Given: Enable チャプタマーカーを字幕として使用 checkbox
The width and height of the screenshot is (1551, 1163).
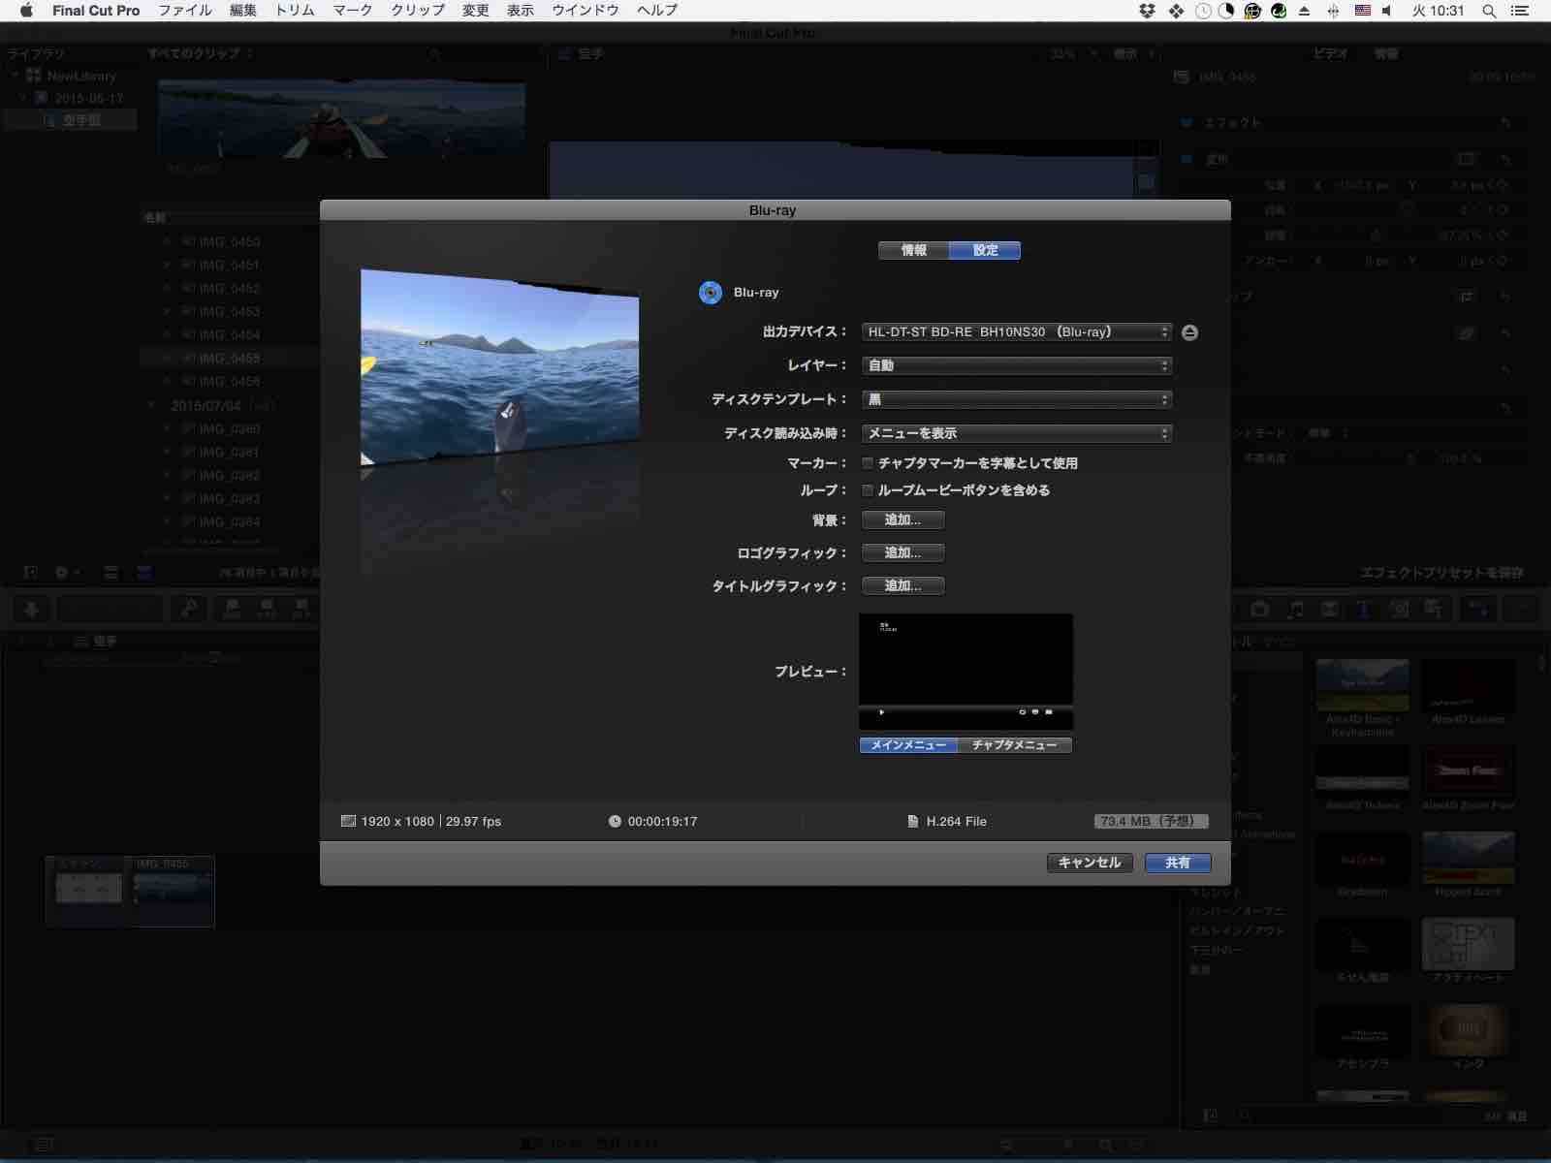Looking at the screenshot, I should (x=868, y=463).
